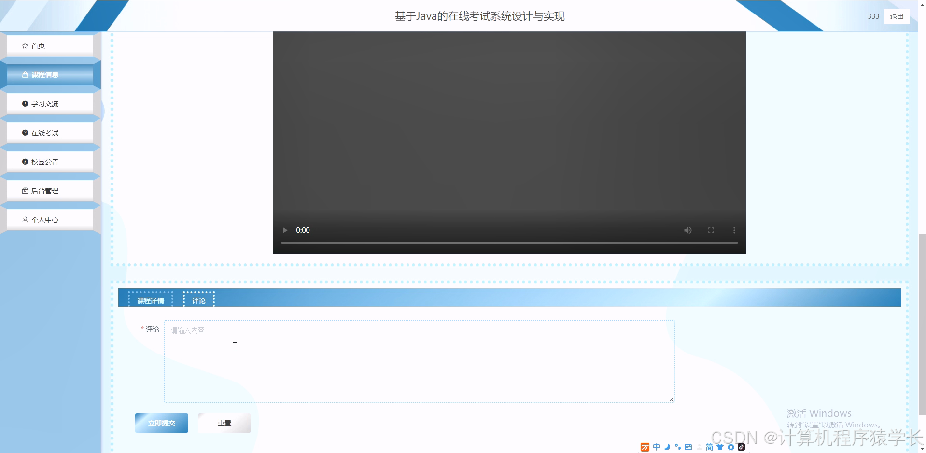Click the user icon beside 个人中心

pos(25,220)
